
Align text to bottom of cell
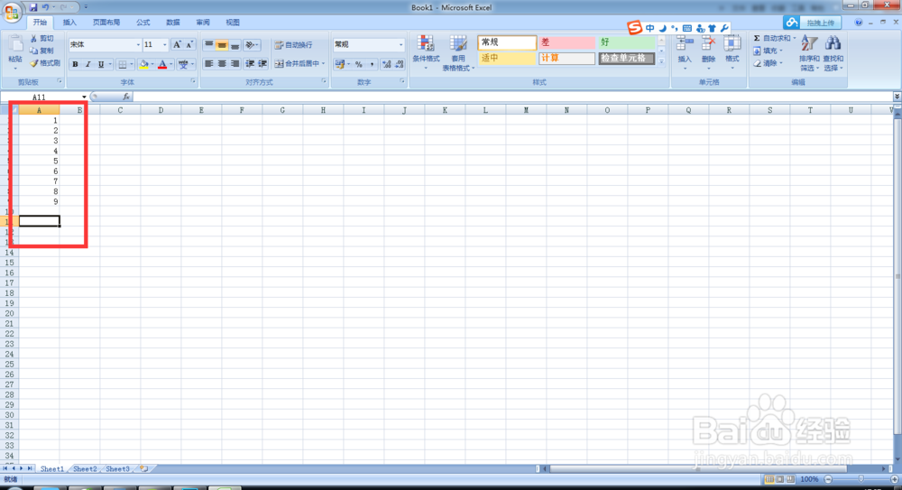coord(235,45)
